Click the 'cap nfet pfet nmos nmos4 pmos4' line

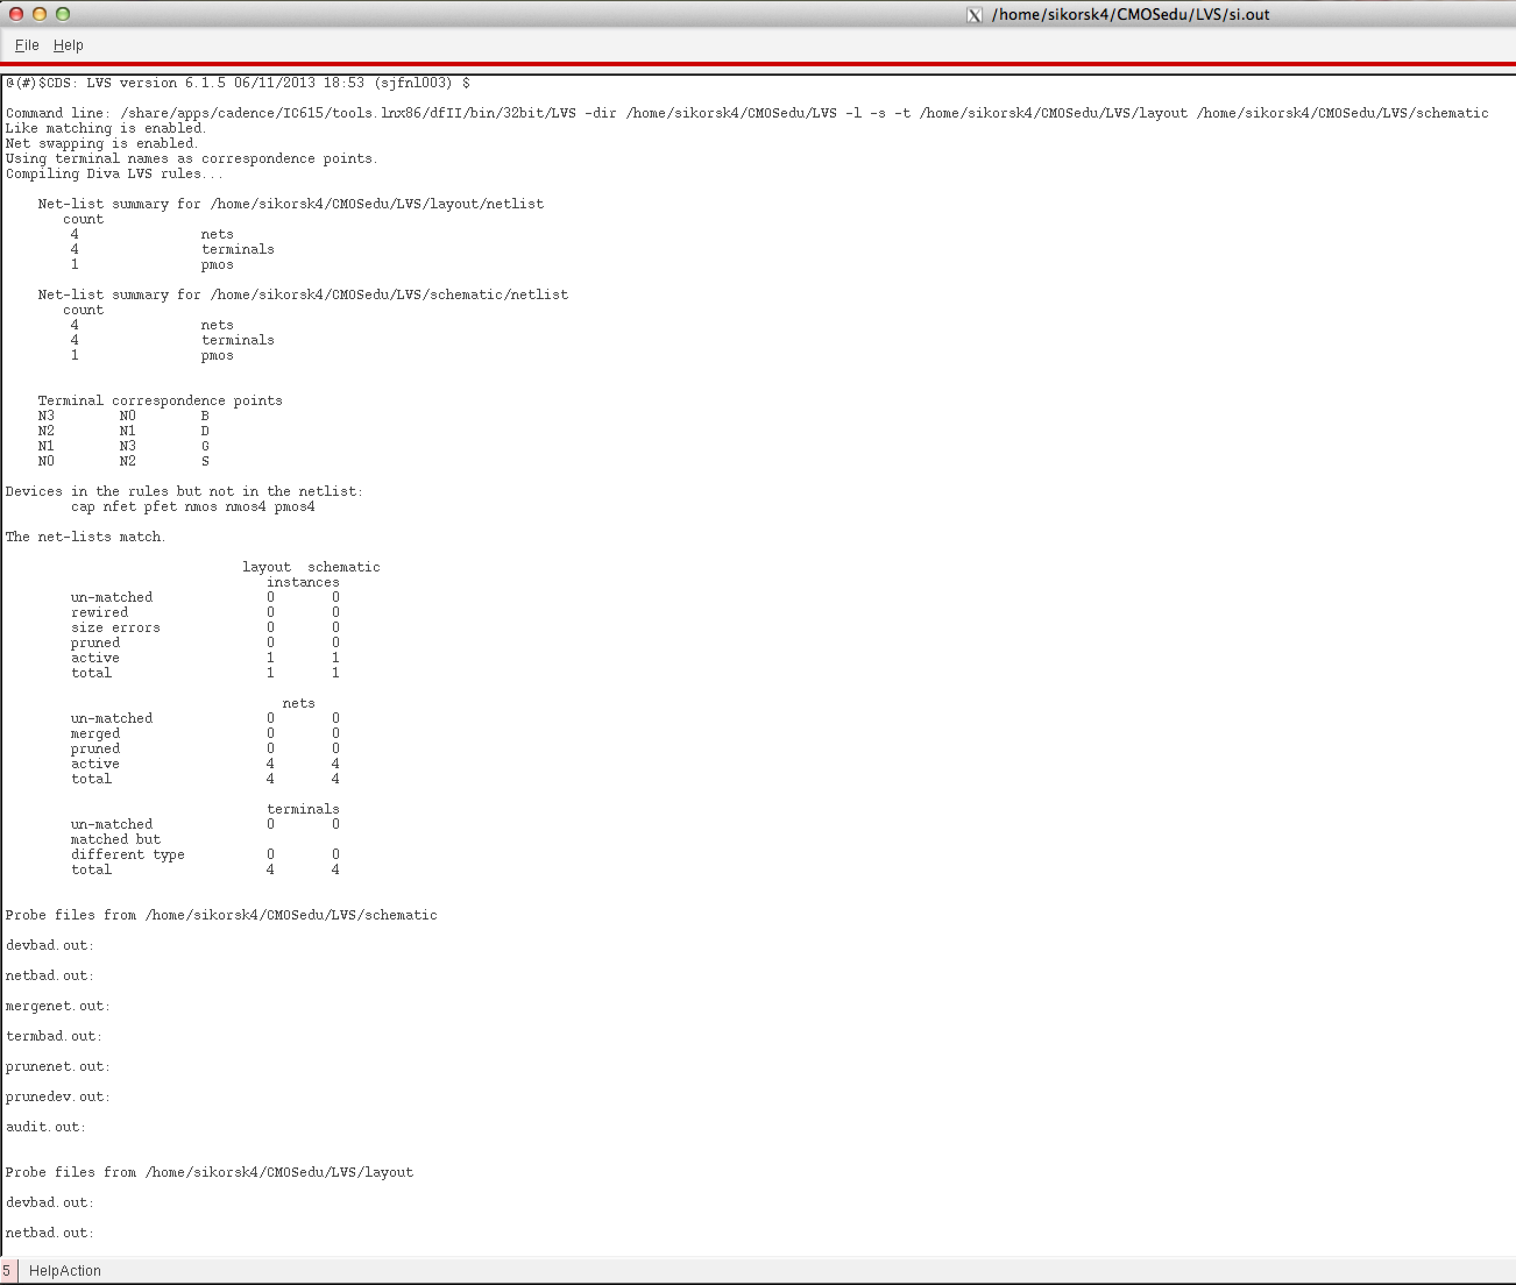(193, 507)
